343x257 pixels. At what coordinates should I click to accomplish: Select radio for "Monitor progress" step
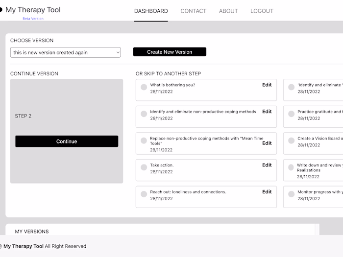(x=291, y=194)
